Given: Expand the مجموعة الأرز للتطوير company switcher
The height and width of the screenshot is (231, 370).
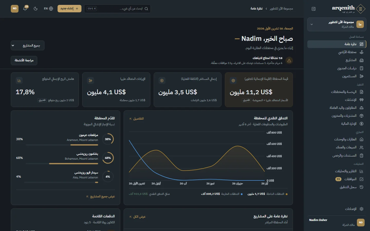Looking at the screenshot, I should (x=337, y=24).
